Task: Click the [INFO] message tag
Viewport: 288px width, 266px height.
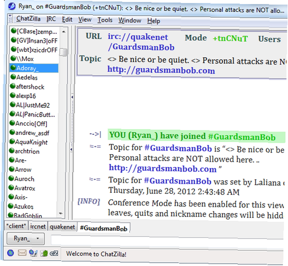Action: click(89, 202)
